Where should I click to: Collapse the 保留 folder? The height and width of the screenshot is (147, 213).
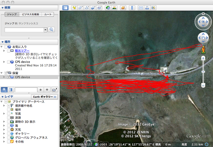[2, 73]
